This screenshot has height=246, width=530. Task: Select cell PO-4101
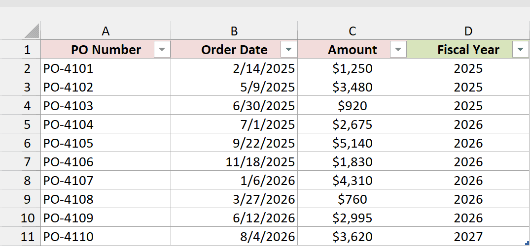coord(106,68)
